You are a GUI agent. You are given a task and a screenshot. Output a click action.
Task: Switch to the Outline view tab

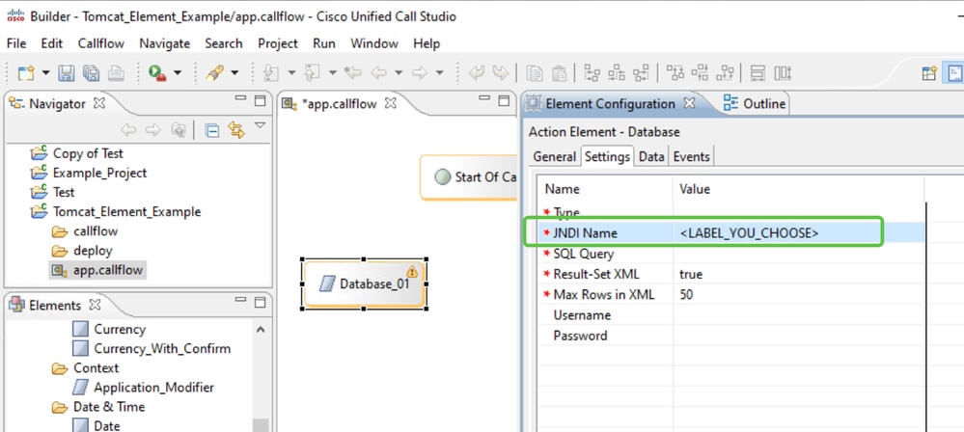point(755,104)
